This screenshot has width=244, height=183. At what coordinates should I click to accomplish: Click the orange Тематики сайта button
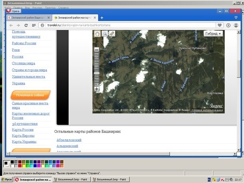click(x=30, y=95)
